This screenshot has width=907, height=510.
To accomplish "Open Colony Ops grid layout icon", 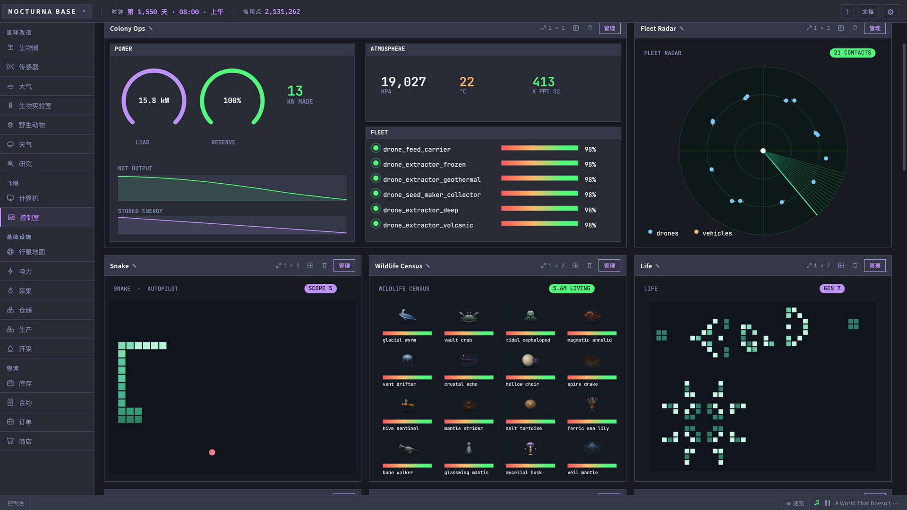I will 575,28.
